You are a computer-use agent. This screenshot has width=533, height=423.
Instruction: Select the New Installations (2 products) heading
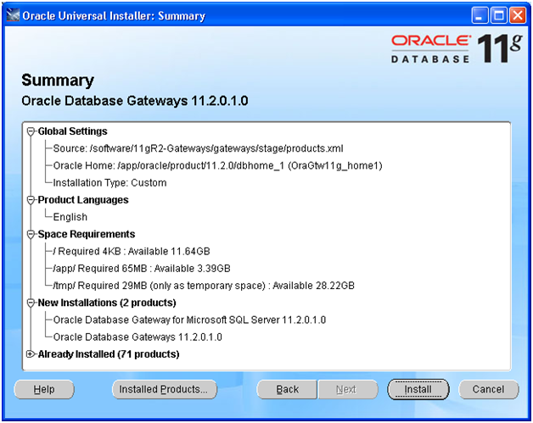tap(107, 303)
